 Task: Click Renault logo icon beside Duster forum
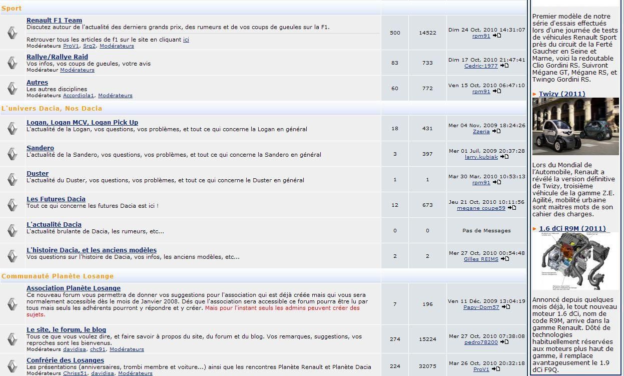[13, 179]
